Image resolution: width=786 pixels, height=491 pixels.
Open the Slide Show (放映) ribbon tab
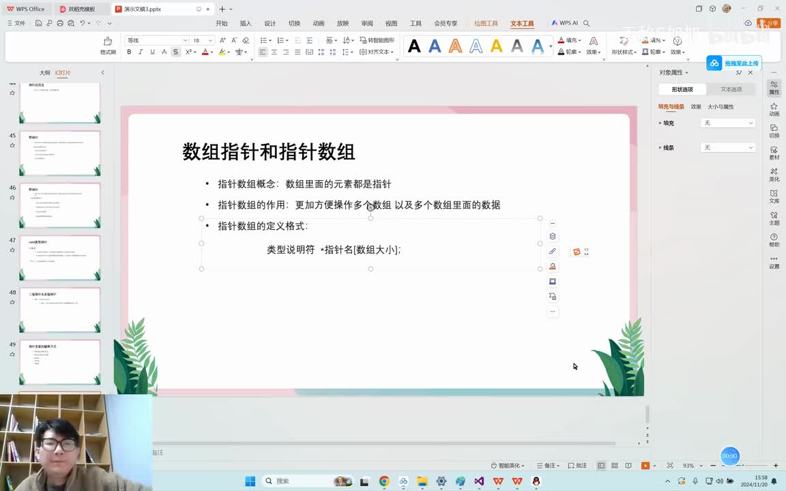343,24
